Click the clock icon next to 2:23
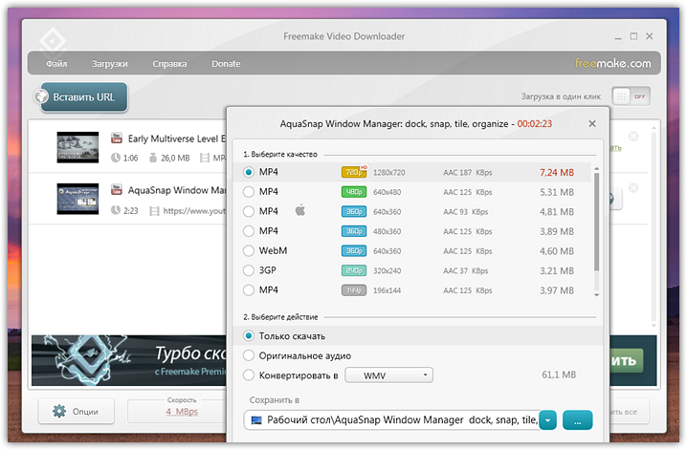The height and width of the screenshot is (450, 687). coord(116,210)
